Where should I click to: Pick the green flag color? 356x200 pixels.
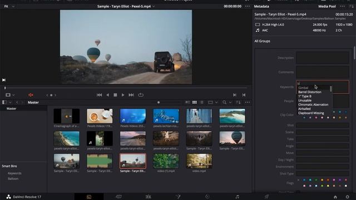point(316,180)
